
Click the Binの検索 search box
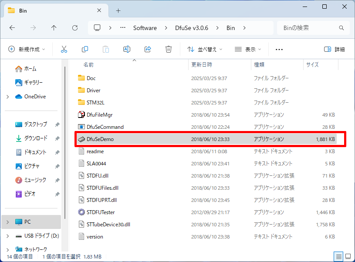[313, 28]
